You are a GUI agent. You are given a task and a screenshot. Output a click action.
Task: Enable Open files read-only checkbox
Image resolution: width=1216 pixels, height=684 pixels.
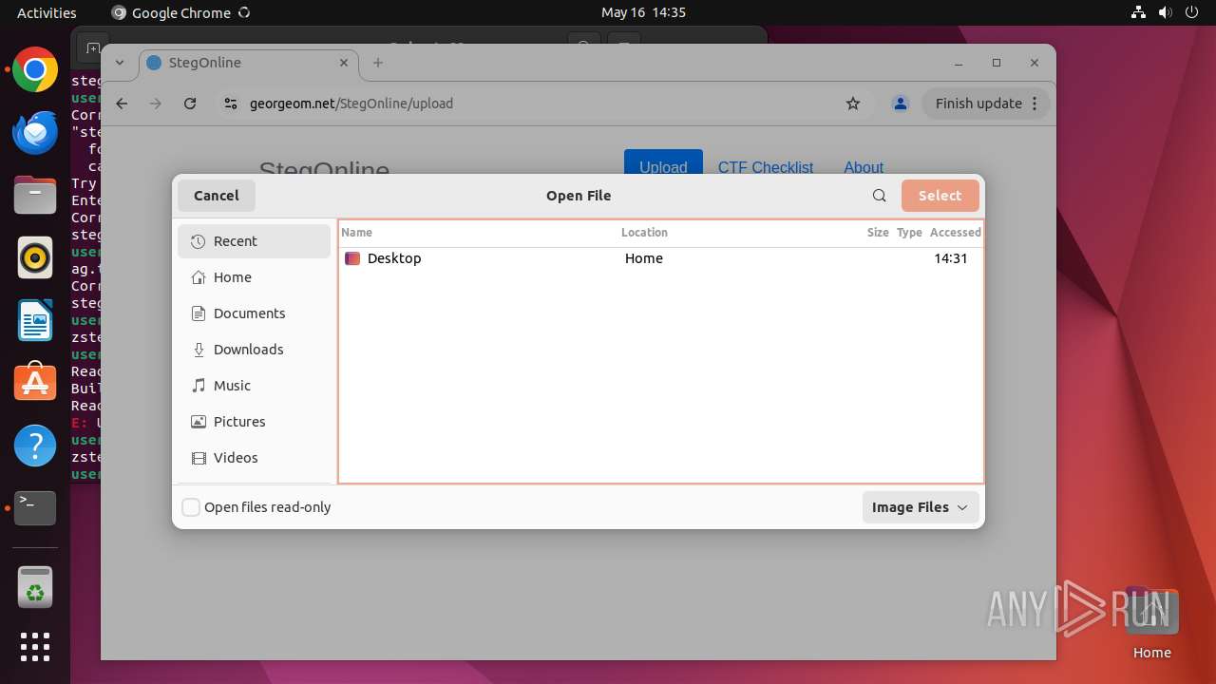(x=191, y=507)
